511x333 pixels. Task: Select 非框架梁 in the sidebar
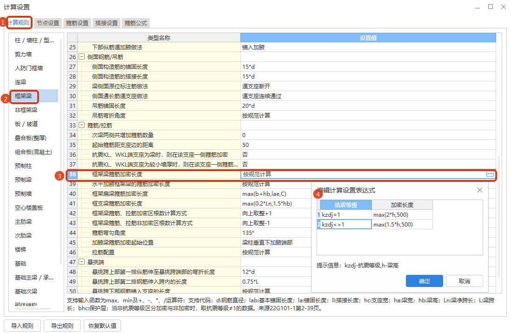point(34,110)
